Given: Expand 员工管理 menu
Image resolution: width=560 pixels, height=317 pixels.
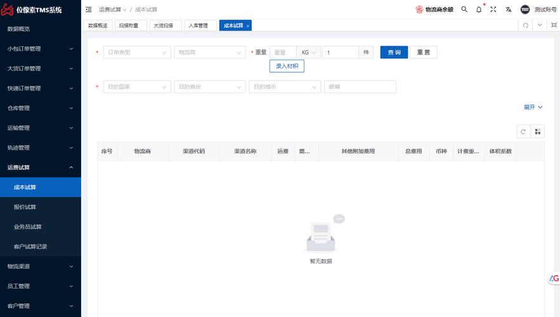Looking at the screenshot, I should [x=41, y=286].
